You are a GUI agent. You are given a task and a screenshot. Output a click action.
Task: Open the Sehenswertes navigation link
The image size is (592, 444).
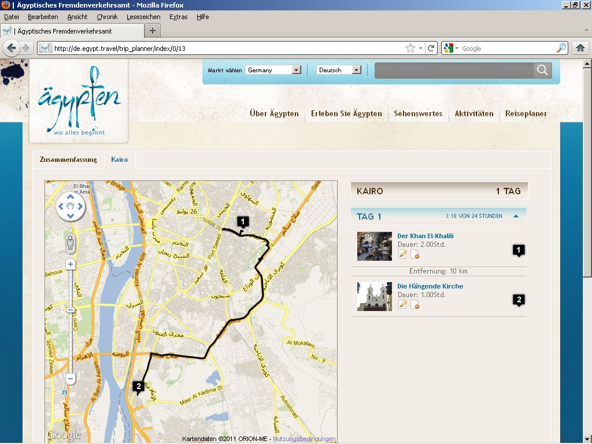tap(418, 114)
